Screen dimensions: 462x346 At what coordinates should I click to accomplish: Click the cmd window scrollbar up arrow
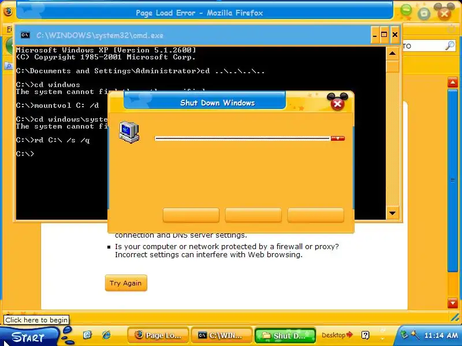pos(393,53)
